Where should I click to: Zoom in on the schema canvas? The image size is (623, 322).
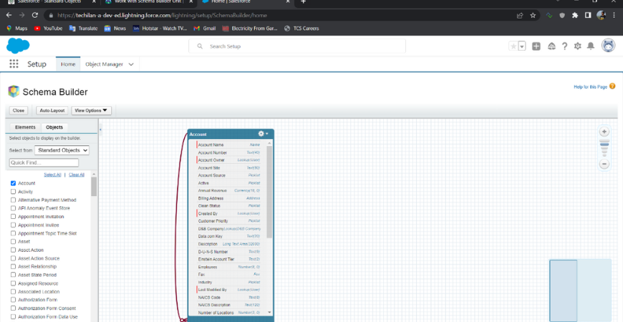click(604, 132)
